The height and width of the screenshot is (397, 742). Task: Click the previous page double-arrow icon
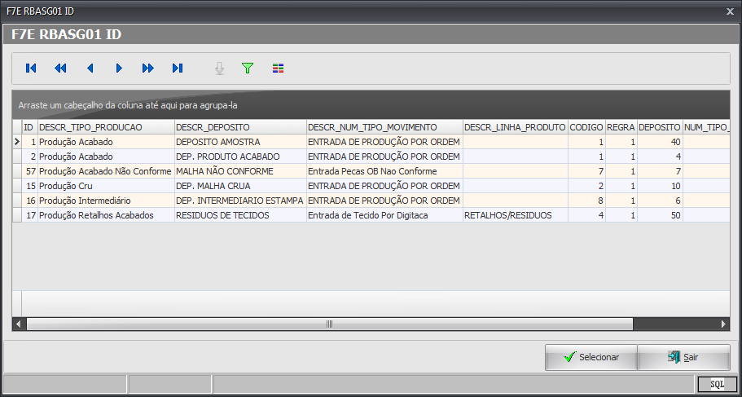(x=60, y=68)
